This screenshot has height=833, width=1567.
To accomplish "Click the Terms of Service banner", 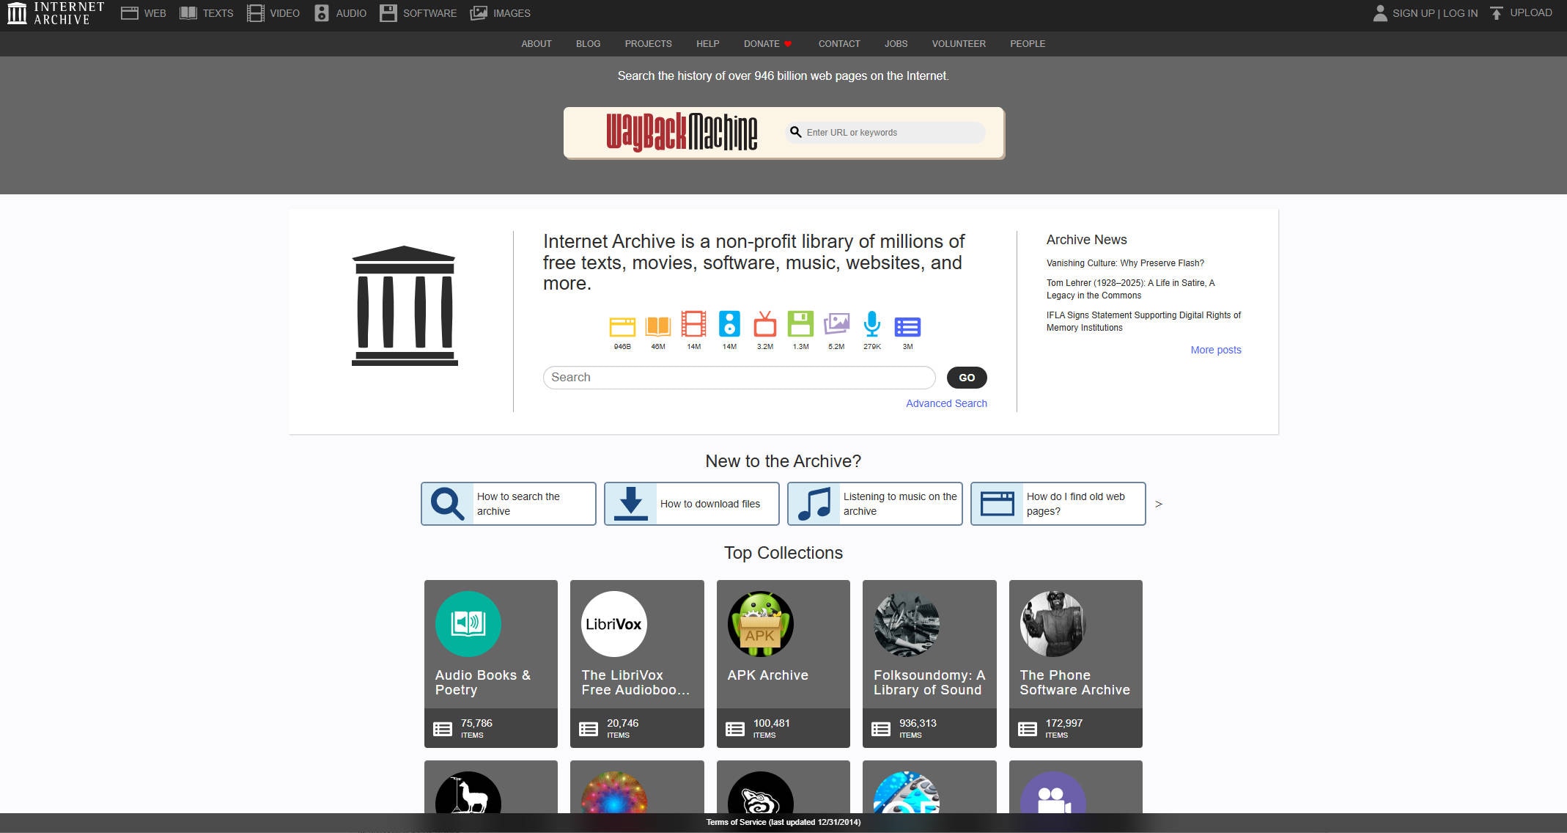I will click(783, 822).
